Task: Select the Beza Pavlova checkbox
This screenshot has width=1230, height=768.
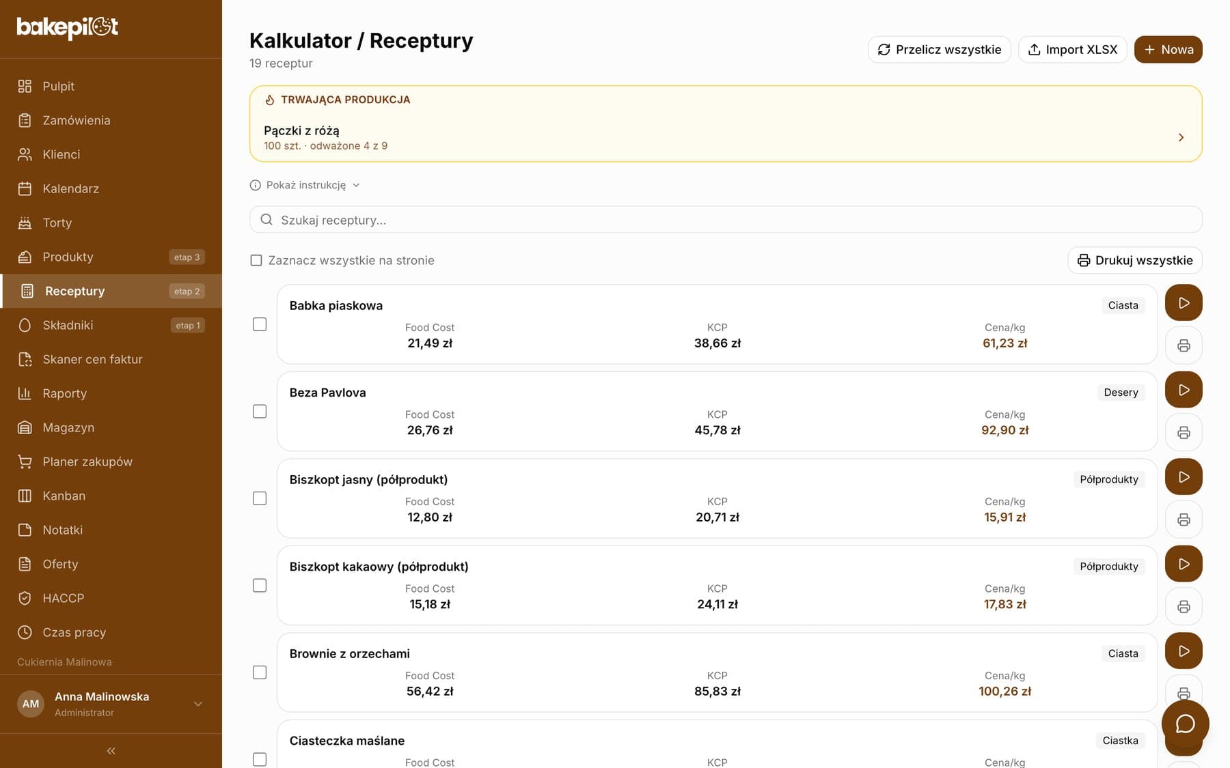Action: click(x=260, y=412)
